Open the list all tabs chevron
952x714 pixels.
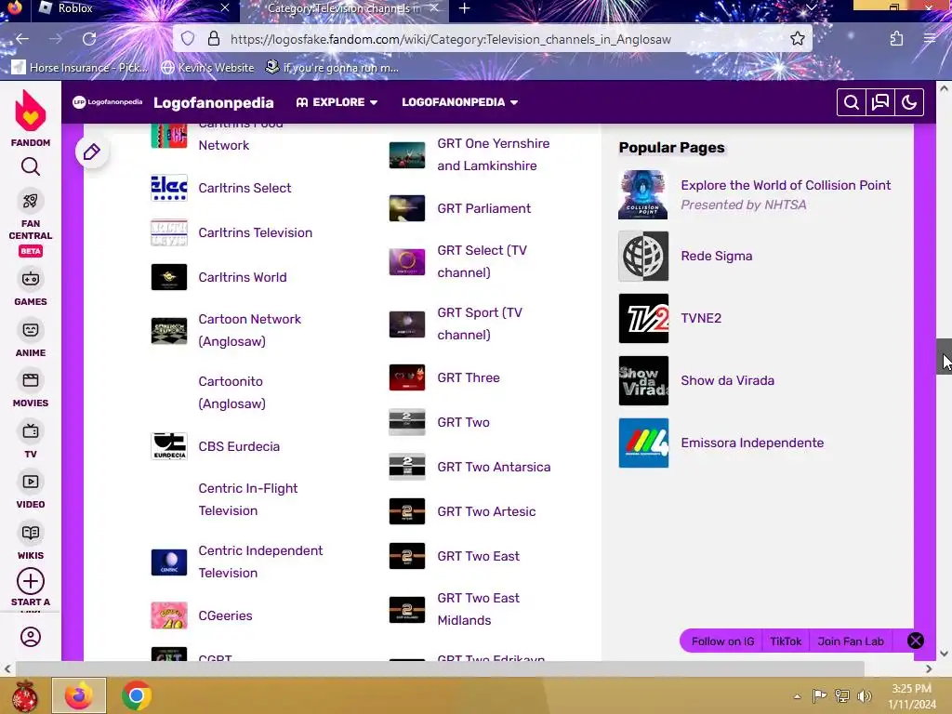(x=811, y=7)
